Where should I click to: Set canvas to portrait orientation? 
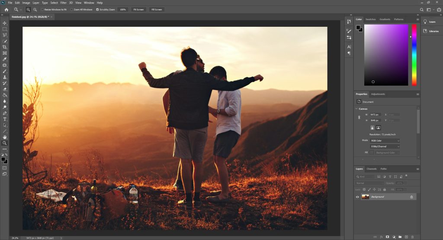[372, 128]
